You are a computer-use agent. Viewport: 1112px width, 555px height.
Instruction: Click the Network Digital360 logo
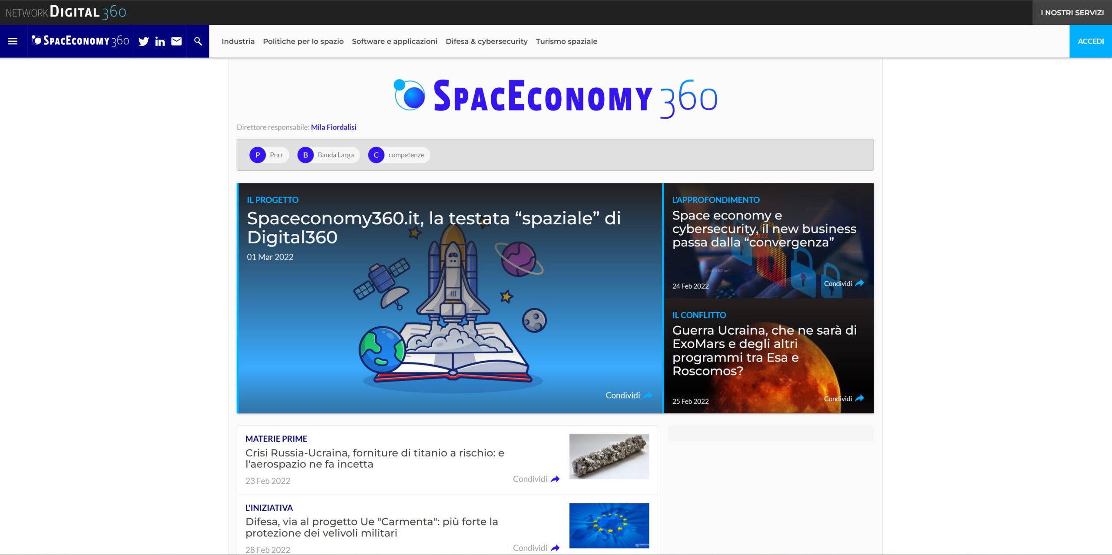pyautogui.click(x=66, y=12)
